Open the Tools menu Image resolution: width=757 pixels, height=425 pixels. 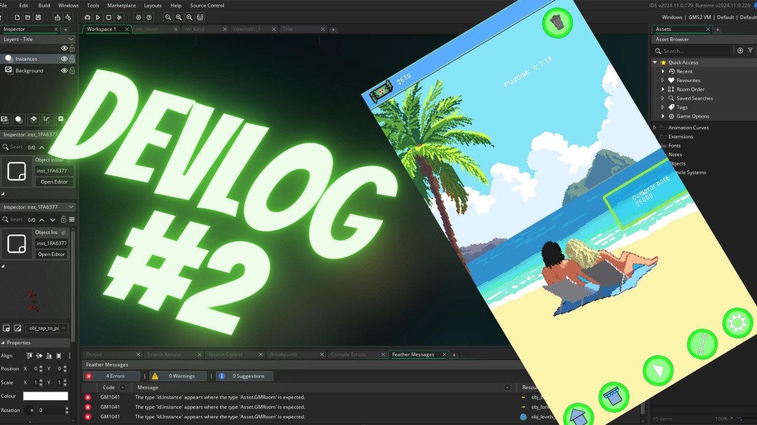click(93, 5)
